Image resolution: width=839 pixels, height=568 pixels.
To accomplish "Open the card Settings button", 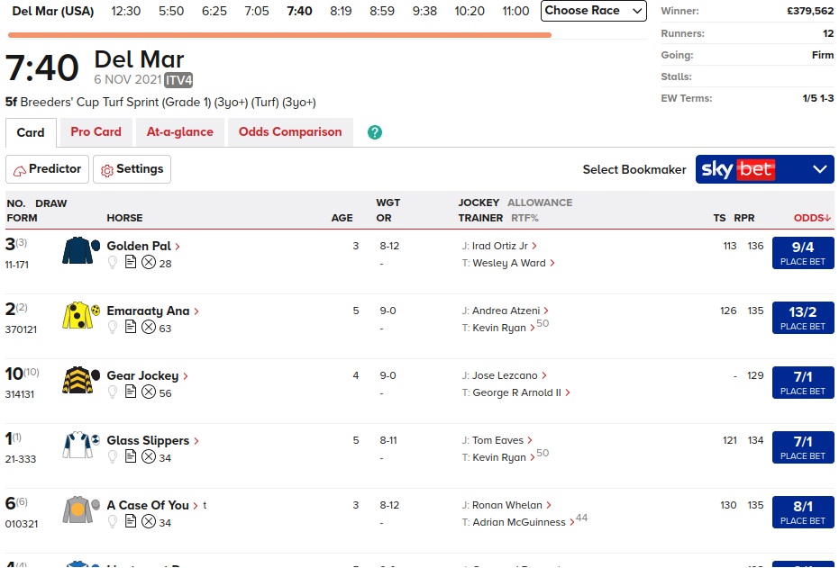I will tap(132, 169).
